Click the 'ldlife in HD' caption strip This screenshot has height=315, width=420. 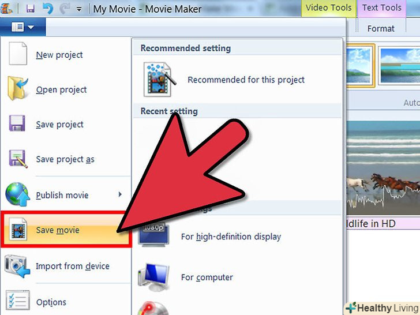coord(383,223)
